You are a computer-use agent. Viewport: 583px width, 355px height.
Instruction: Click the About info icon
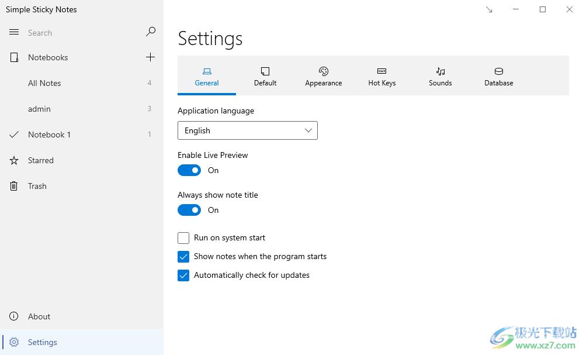click(14, 316)
